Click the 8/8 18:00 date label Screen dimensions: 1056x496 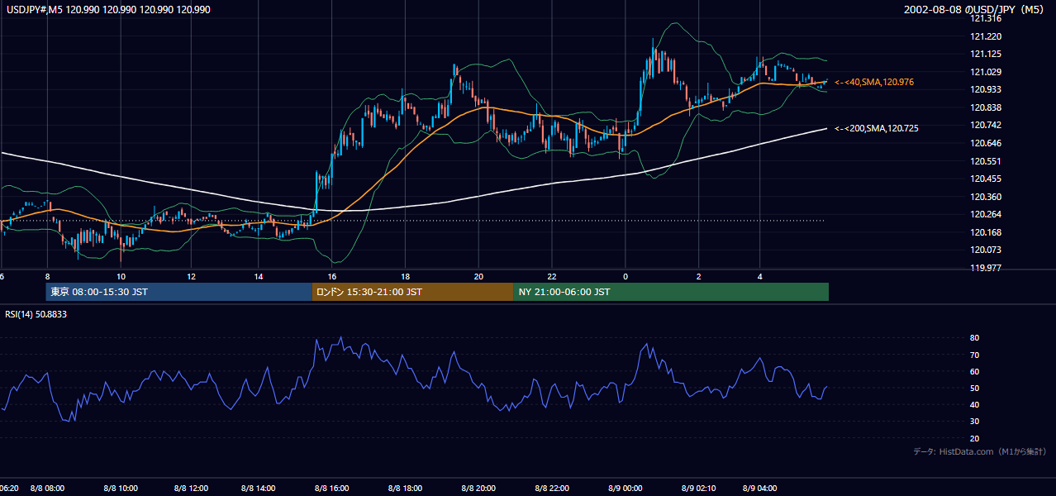[405, 489]
